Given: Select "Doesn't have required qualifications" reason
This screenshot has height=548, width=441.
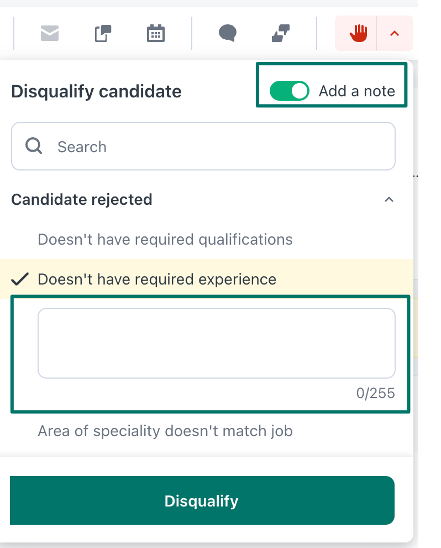Looking at the screenshot, I should 165,240.
